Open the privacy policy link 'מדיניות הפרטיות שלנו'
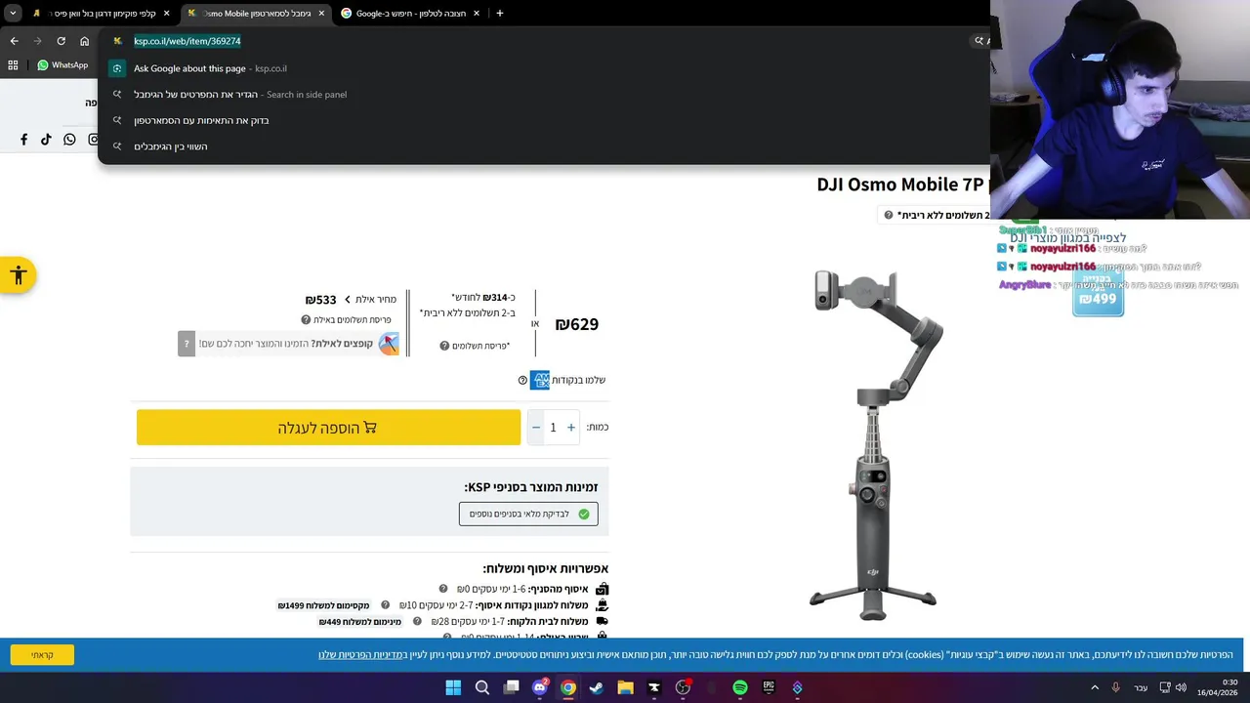The width and height of the screenshot is (1250, 703). 362,655
